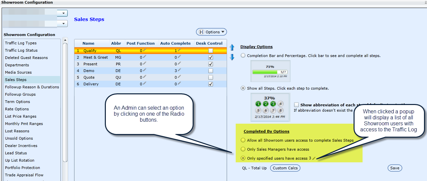Select Completion Bar and Percentage radio option
427x181 pixels.
243,56
